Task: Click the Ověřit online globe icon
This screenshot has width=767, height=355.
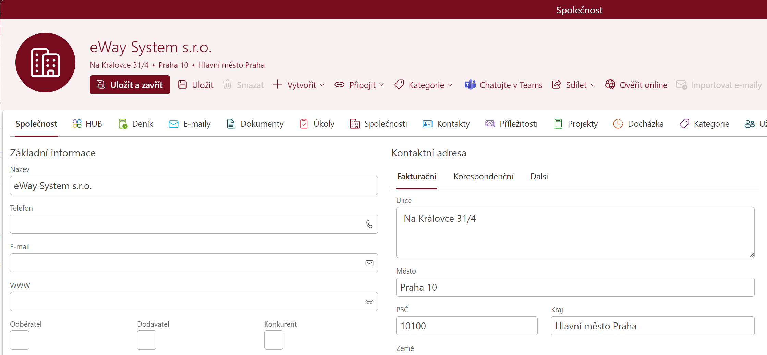Action: [x=610, y=85]
